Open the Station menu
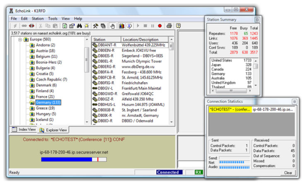The height and width of the screenshot is (184, 306). pos(38,19)
